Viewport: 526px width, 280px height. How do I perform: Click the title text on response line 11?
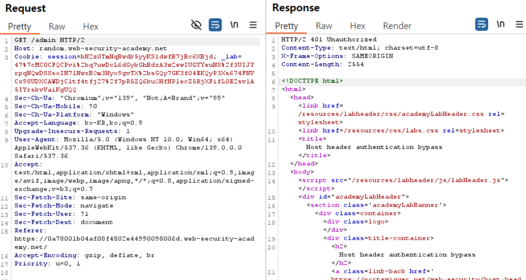(374, 147)
